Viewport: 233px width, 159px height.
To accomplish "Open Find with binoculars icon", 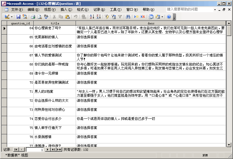I will pos(128,17).
